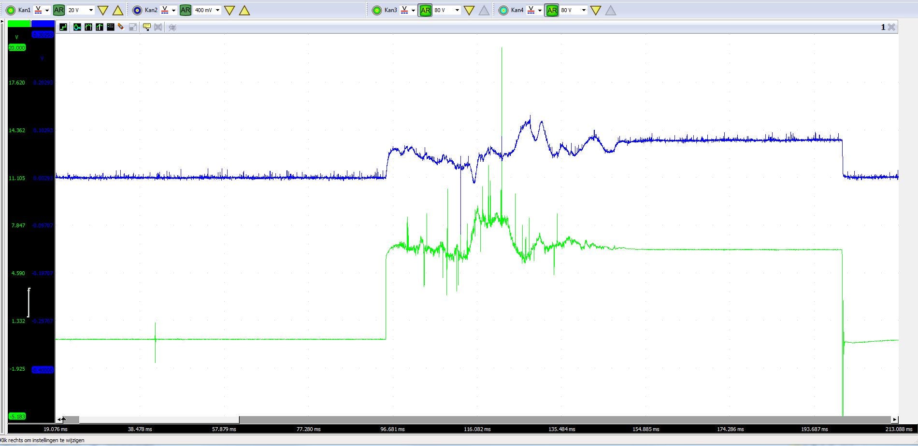Select the blue channel axis tab
The width and height of the screenshot is (918, 446).
(43, 24)
